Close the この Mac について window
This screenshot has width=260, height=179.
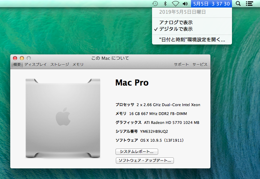pos(15,58)
